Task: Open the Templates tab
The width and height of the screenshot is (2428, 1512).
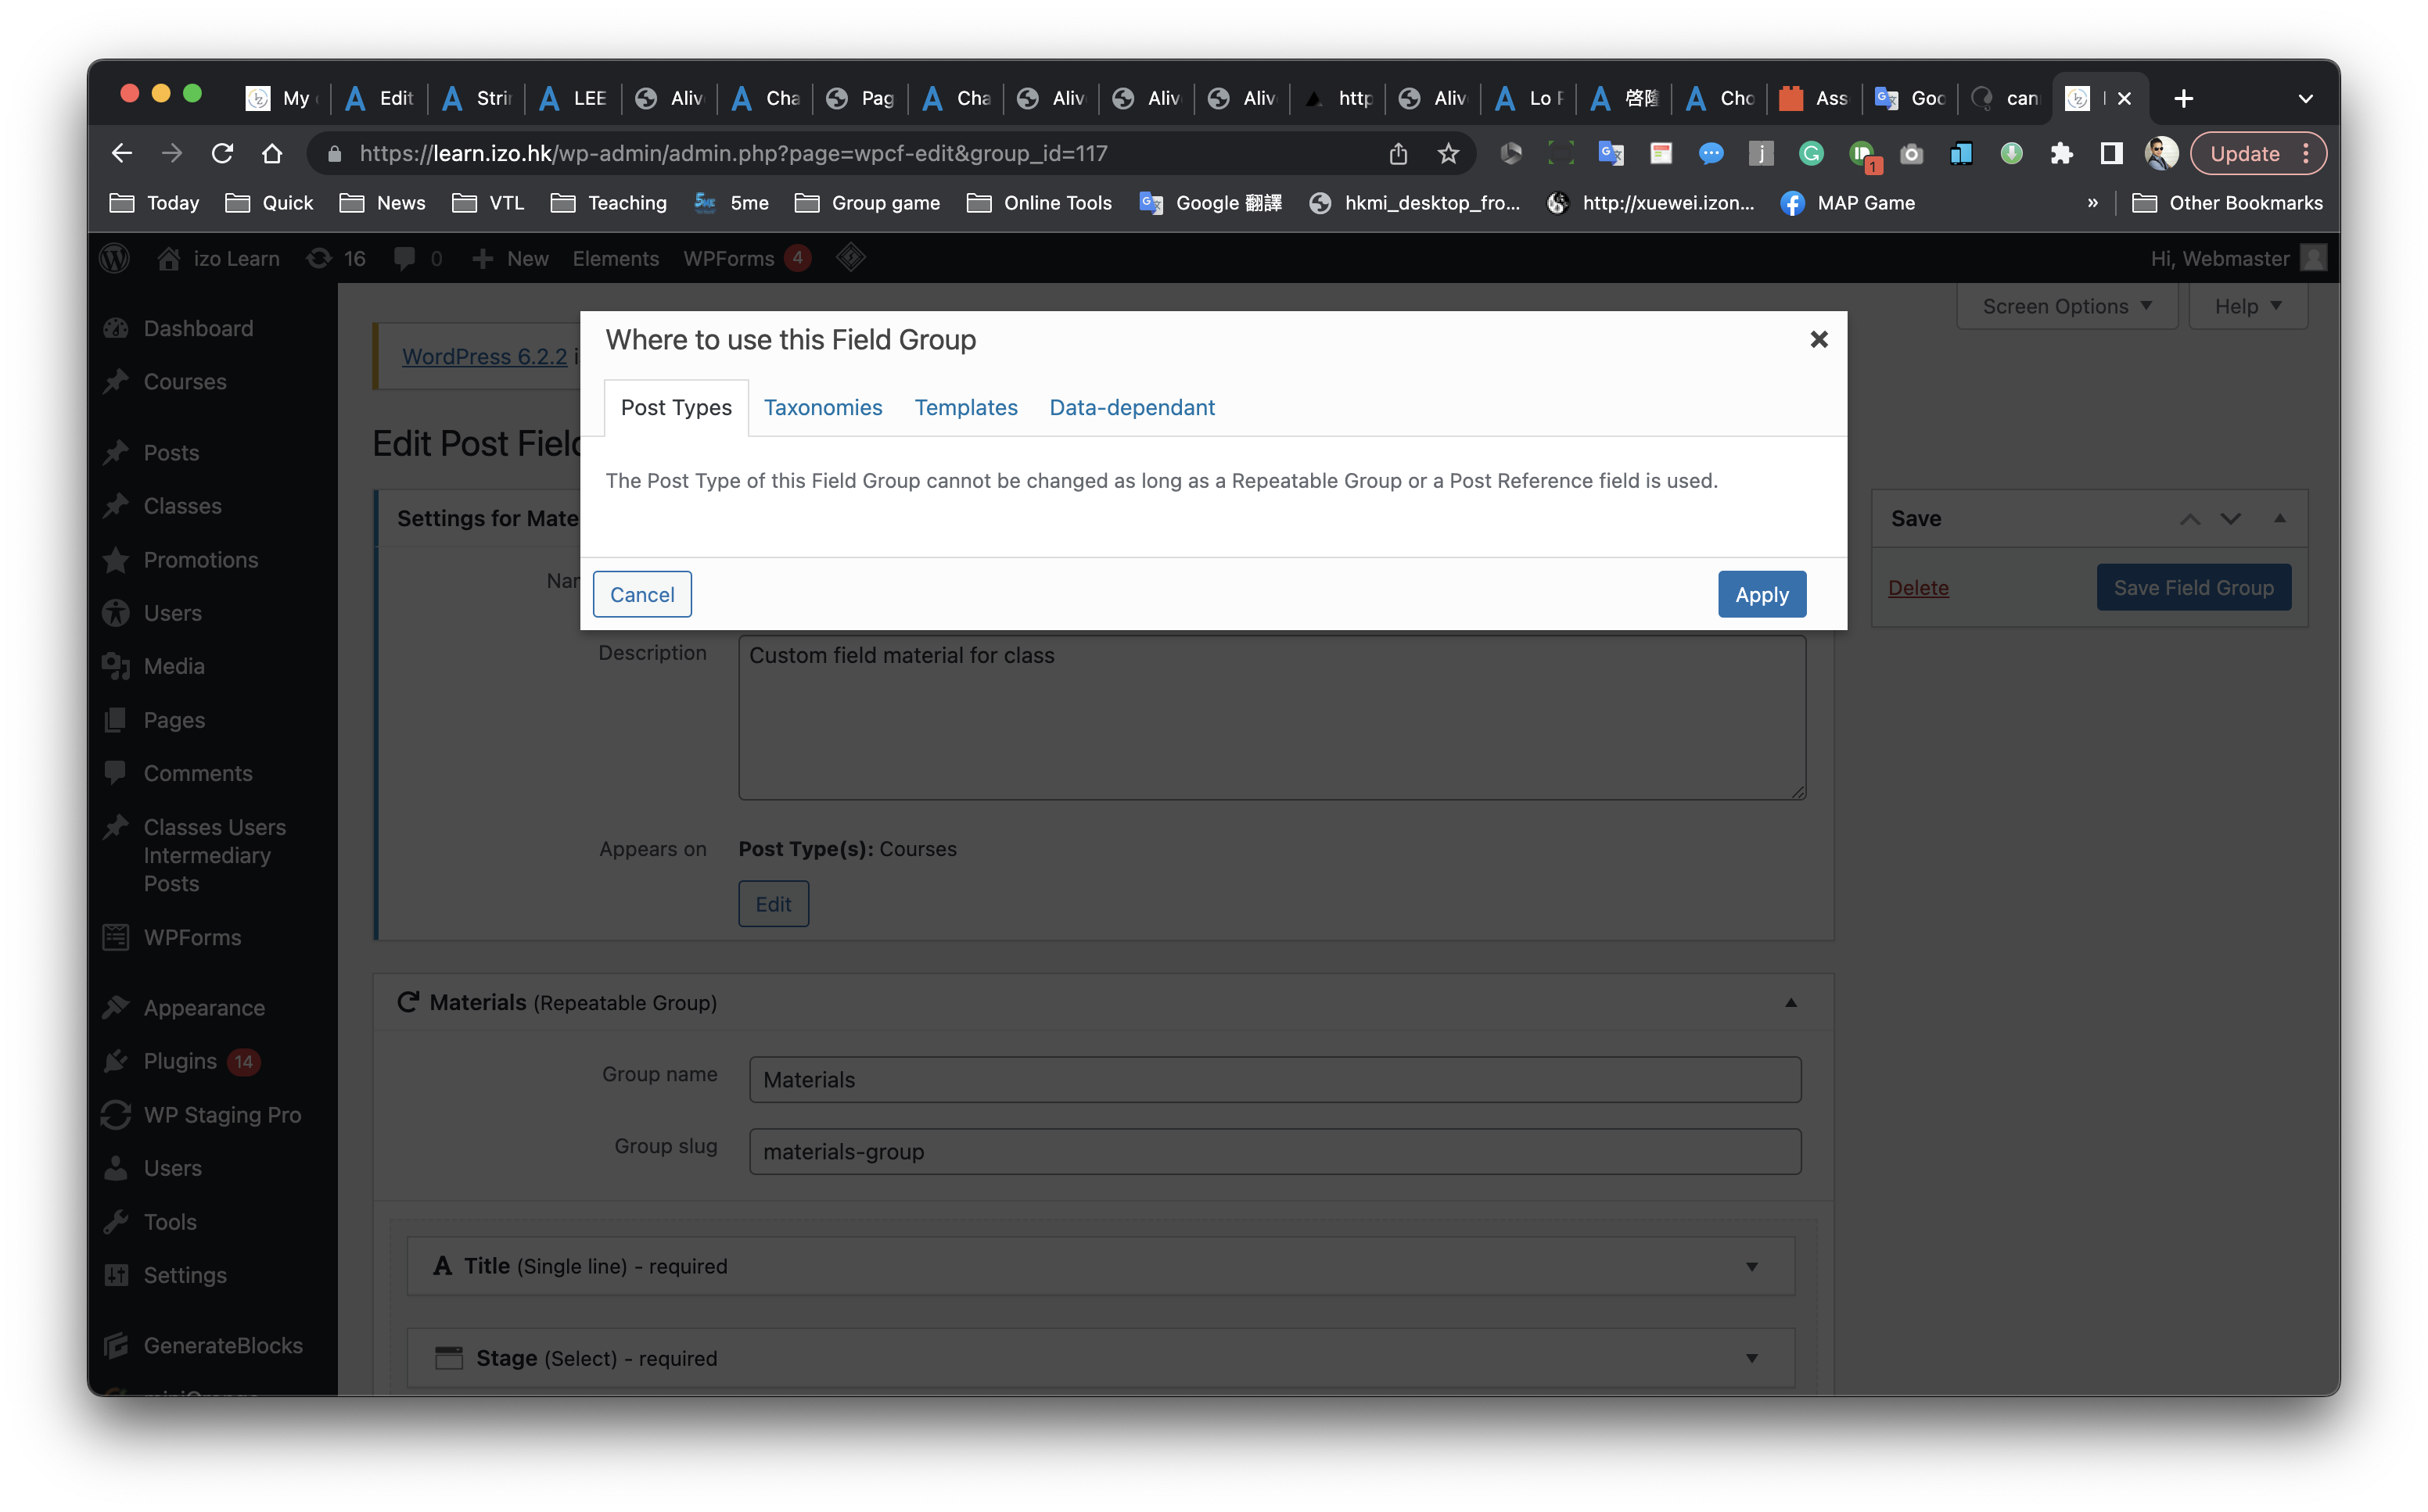Action: tap(965, 407)
